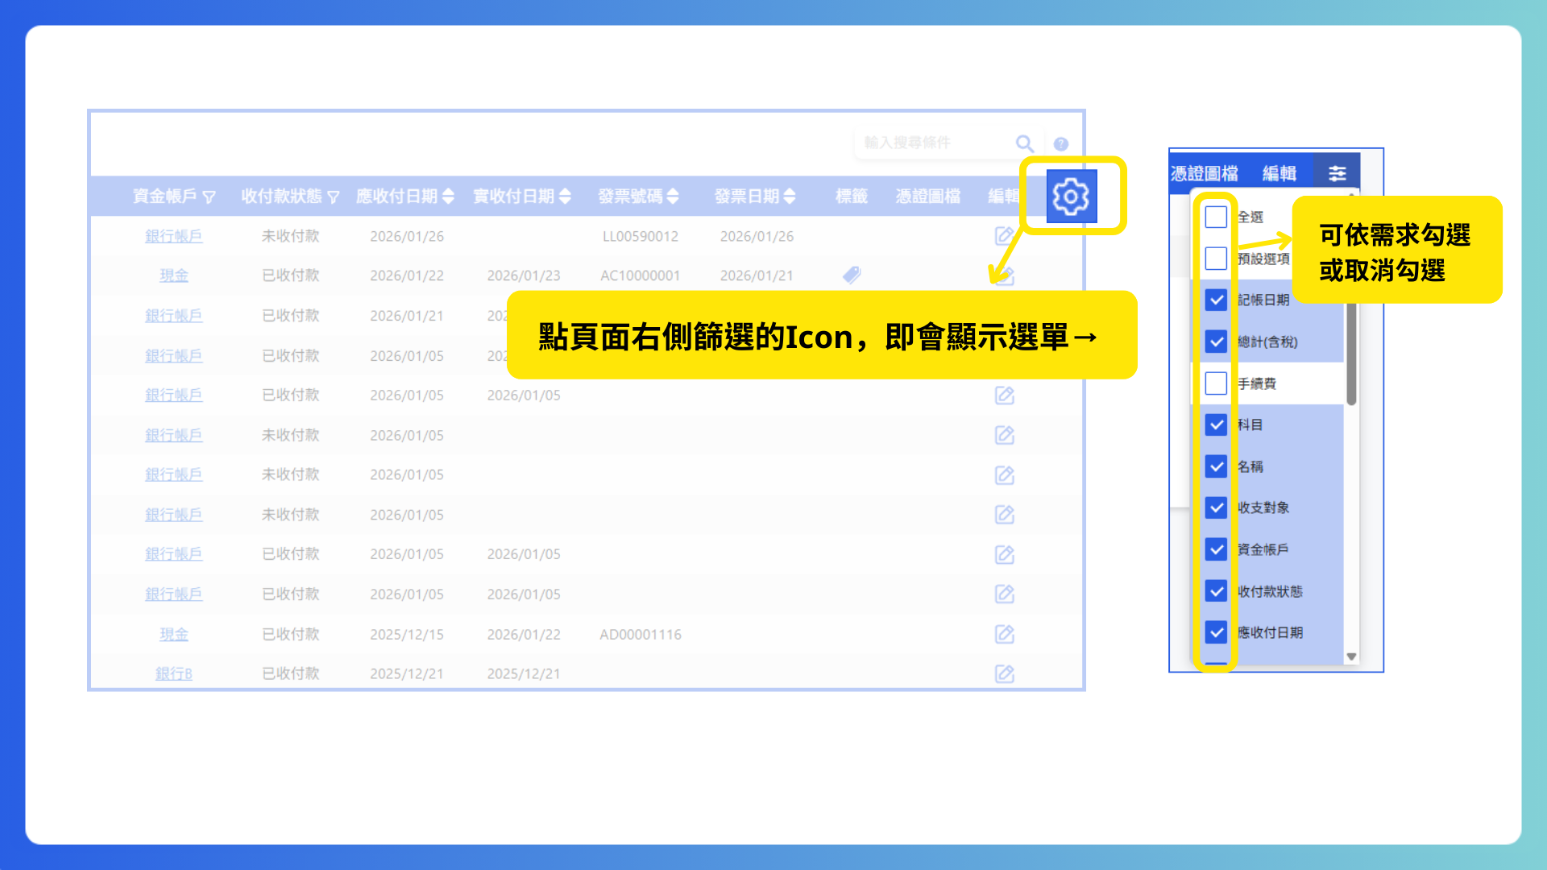
Task: Click the sort arrows on 發票號碼
Action: click(x=674, y=196)
